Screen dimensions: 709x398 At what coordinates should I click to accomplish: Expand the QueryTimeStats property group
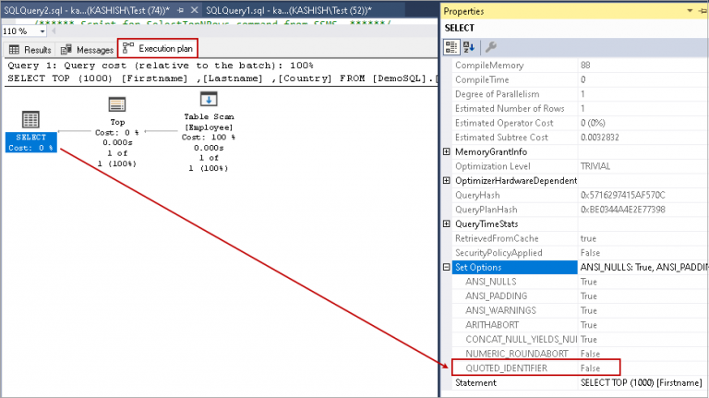pos(447,223)
